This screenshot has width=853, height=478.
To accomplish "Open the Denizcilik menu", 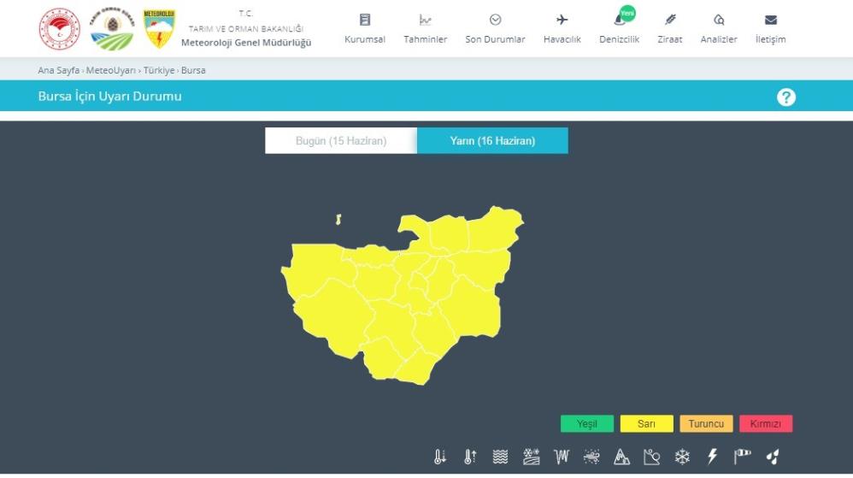I will (619, 29).
